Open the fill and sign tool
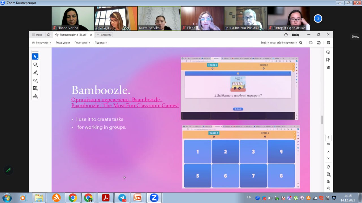This screenshot has width=362, height=203. coord(35,96)
